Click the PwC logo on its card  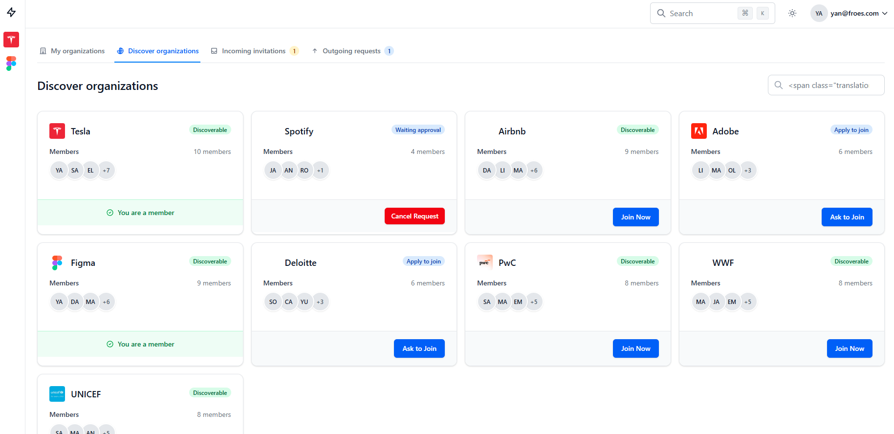click(485, 262)
